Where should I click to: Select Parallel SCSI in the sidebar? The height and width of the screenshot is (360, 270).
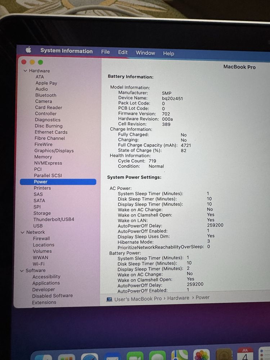(48, 175)
